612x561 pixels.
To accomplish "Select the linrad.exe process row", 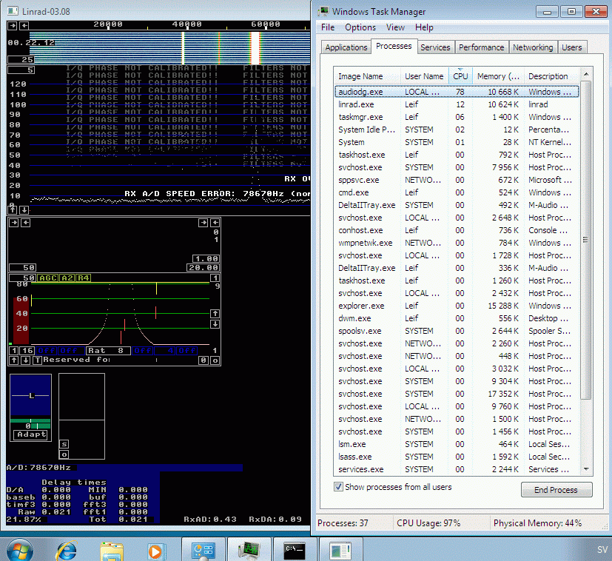I will (x=456, y=104).
